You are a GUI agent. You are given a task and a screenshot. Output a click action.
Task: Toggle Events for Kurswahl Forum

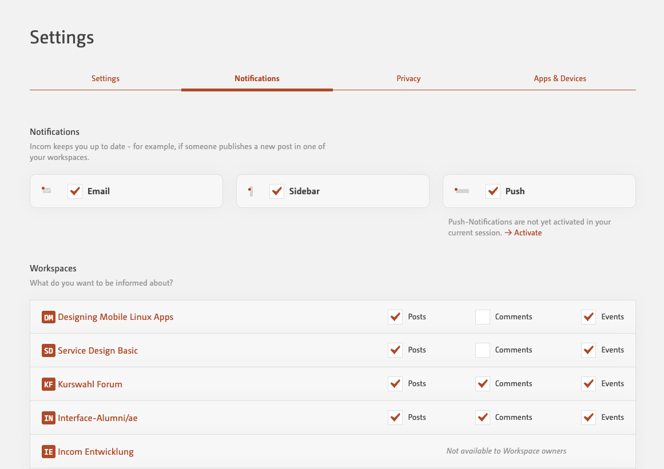pyautogui.click(x=589, y=384)
